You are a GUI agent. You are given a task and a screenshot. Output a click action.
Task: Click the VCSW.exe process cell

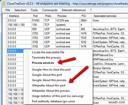(x=68, y=20)
